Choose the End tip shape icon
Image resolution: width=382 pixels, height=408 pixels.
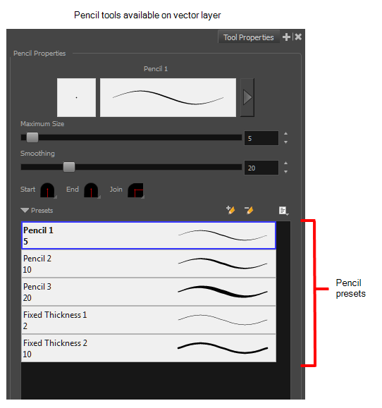pos(92,190)
